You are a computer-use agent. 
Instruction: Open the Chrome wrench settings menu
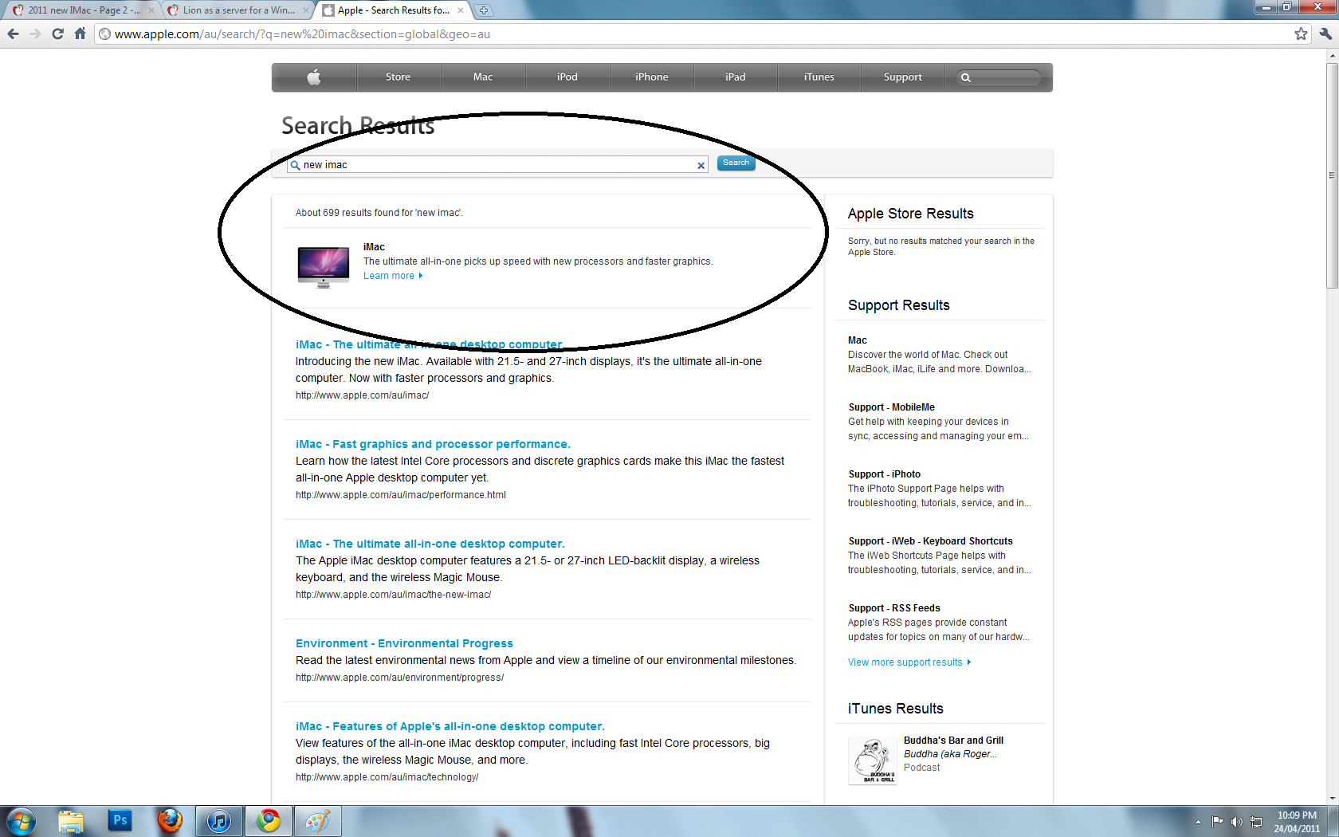(1325, 33)
